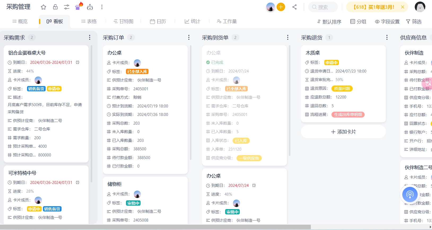This screenshot has height=230, width=432.
Task: Switch to the 统计 tab
Action: [192, 21]
